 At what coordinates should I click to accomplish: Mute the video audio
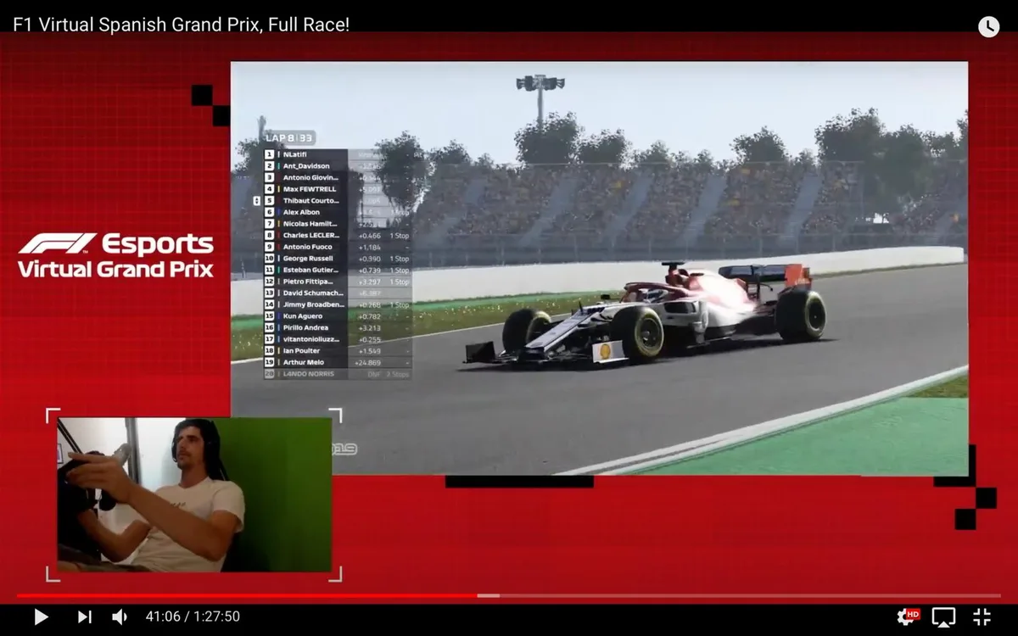[x=120, y=617]
